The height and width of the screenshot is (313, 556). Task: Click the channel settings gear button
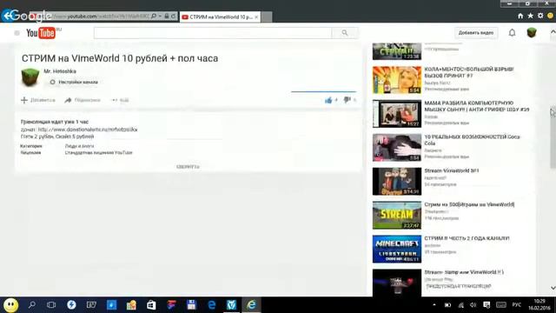tap(74, 82)
